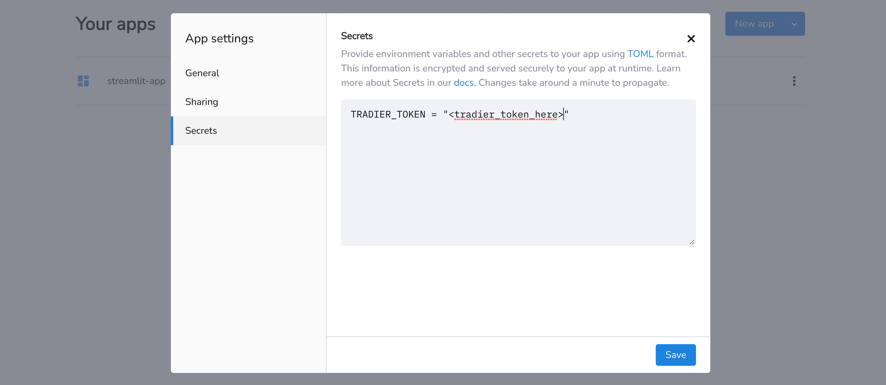Save the secrets changes

676,355
